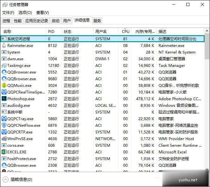Select the Photoshop.exe process name
The height and width of the screenshot is (187, 210).
click(x=21, y=99)
